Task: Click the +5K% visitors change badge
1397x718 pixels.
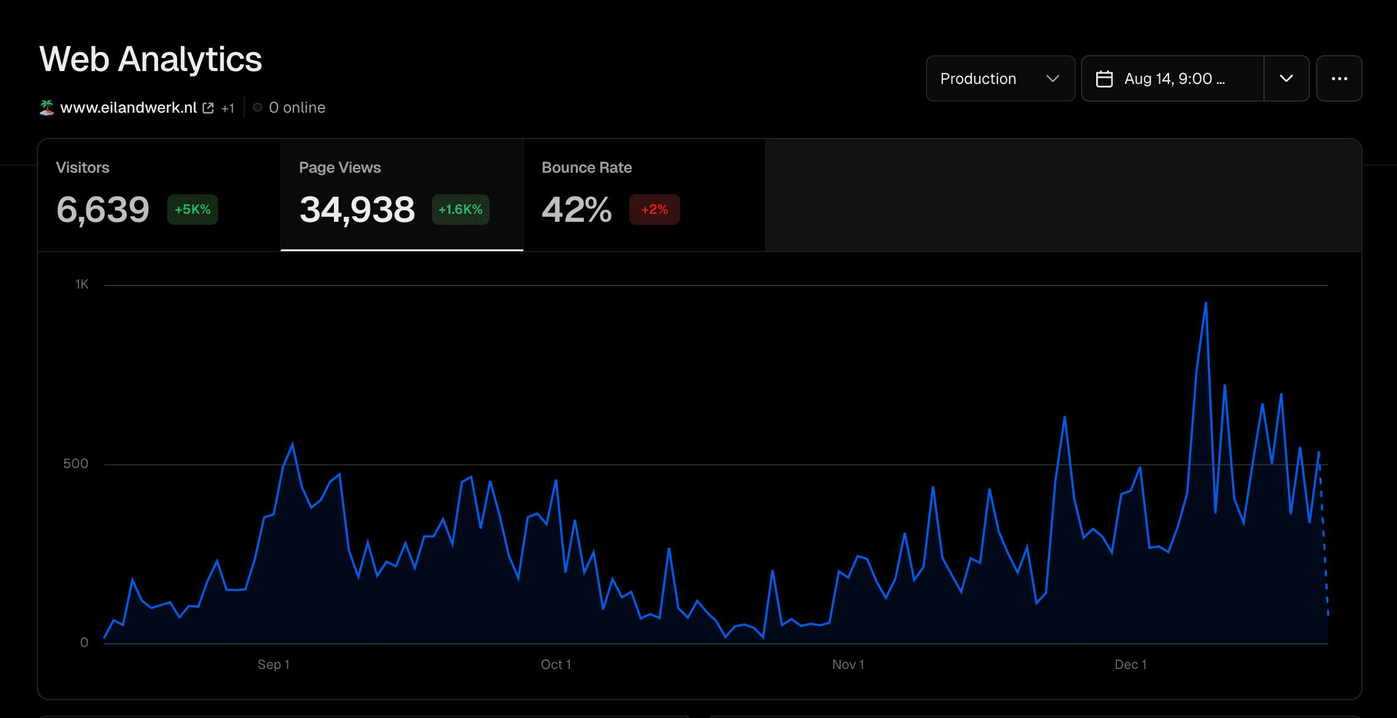Action: (x=192, y=210)
